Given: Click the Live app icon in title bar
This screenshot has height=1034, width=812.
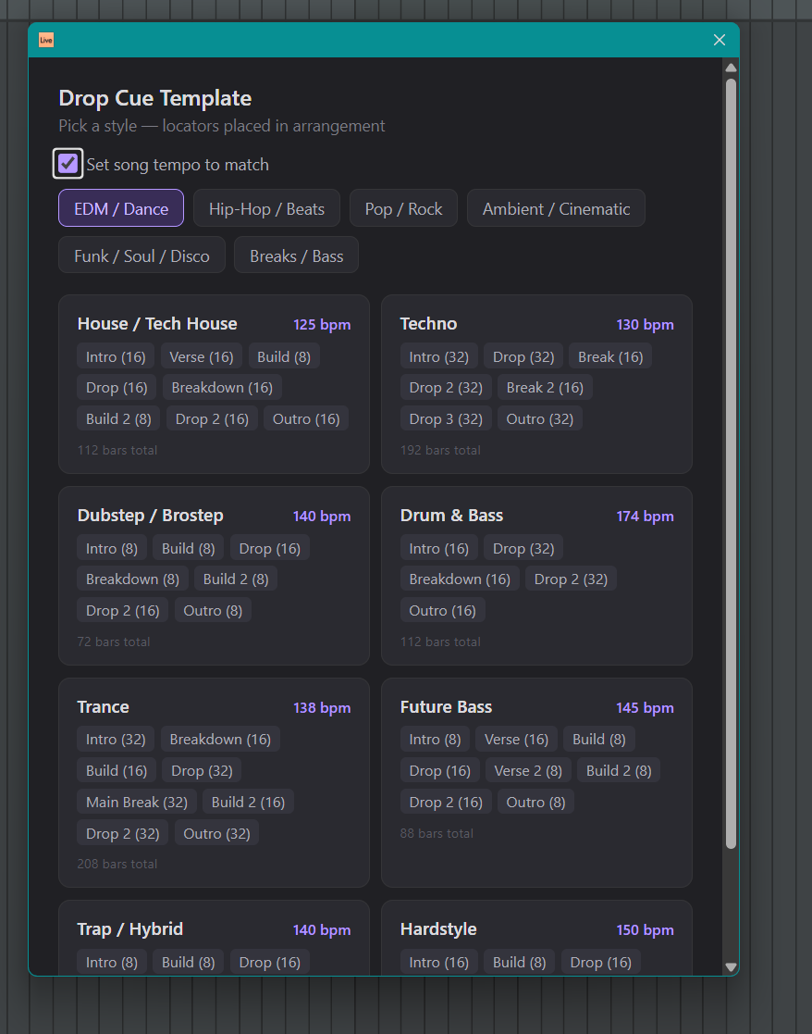Looking at the screenshot, I should [46, 40].
